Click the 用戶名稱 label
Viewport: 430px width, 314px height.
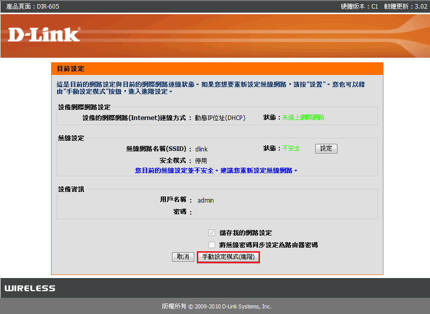click(174, 199)
